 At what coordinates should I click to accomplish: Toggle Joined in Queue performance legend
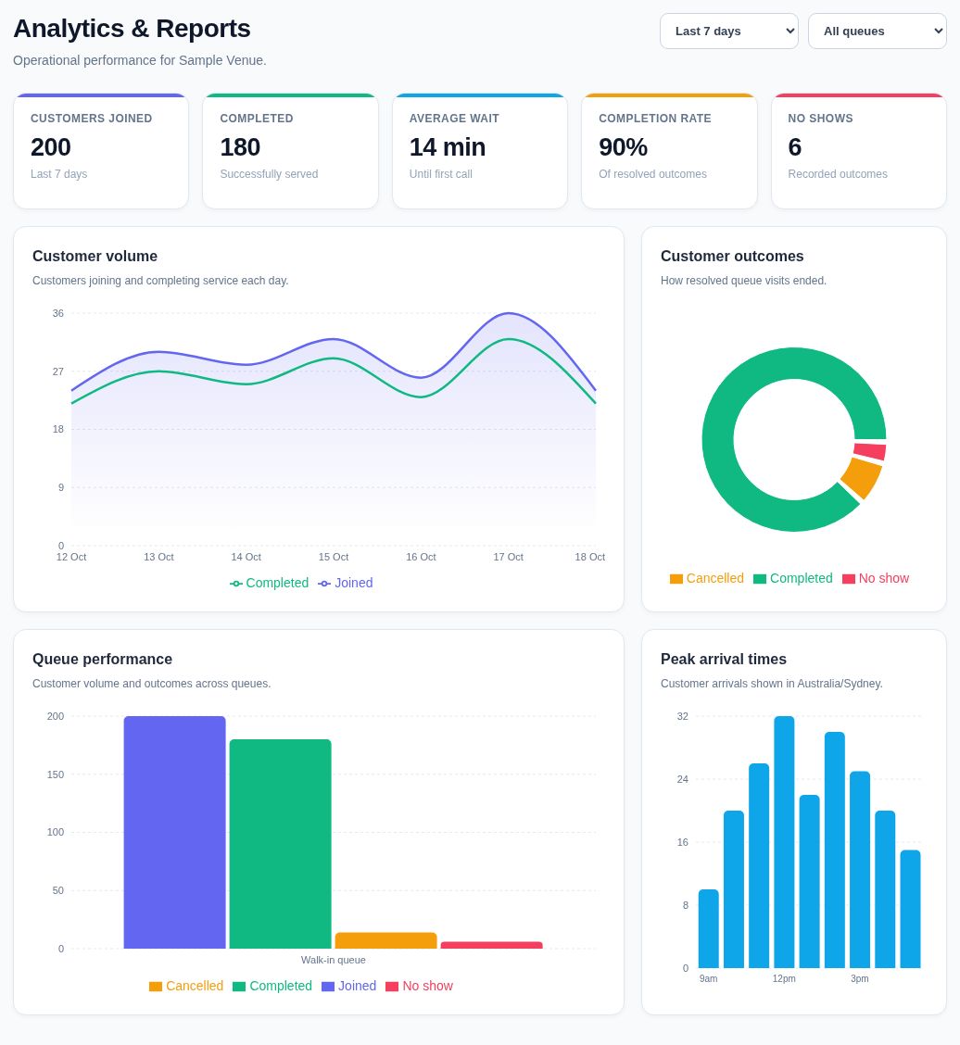[x=348, y=987]
